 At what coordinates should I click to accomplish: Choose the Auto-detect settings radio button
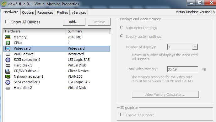121,27
